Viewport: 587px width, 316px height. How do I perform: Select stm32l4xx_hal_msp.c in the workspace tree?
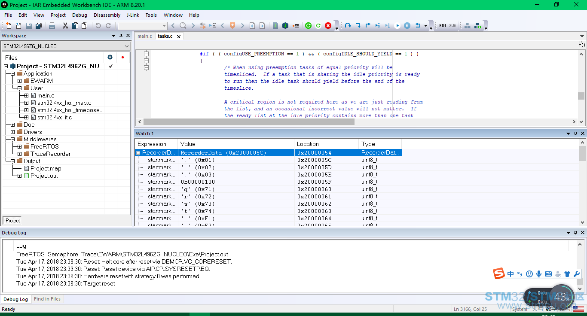[64, 103]
